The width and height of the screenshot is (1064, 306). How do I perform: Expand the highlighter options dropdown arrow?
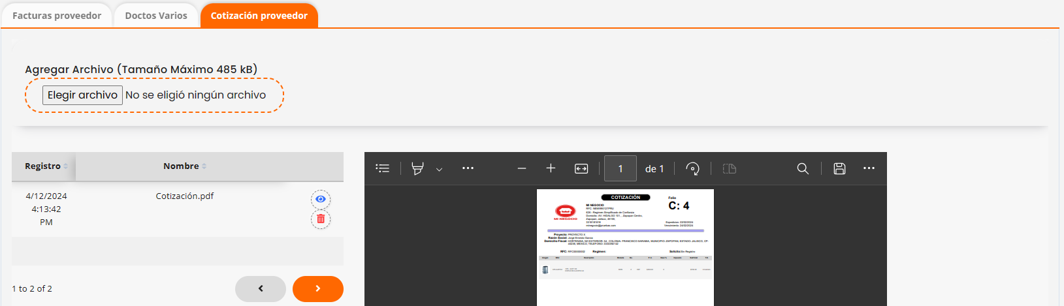click(440, 169)
